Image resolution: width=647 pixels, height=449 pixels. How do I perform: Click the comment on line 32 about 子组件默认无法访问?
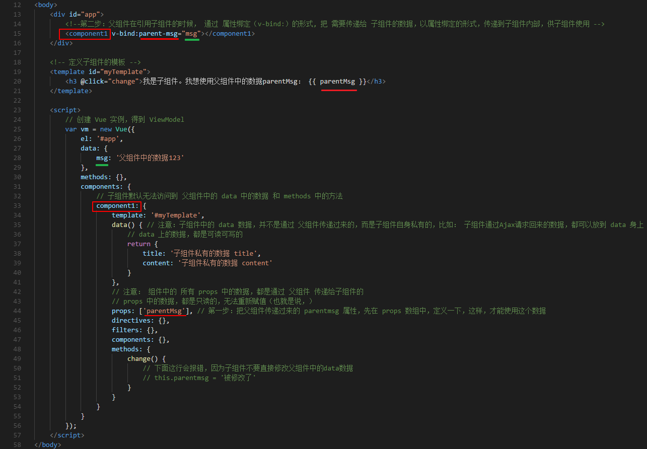click(x=220, y=196)
